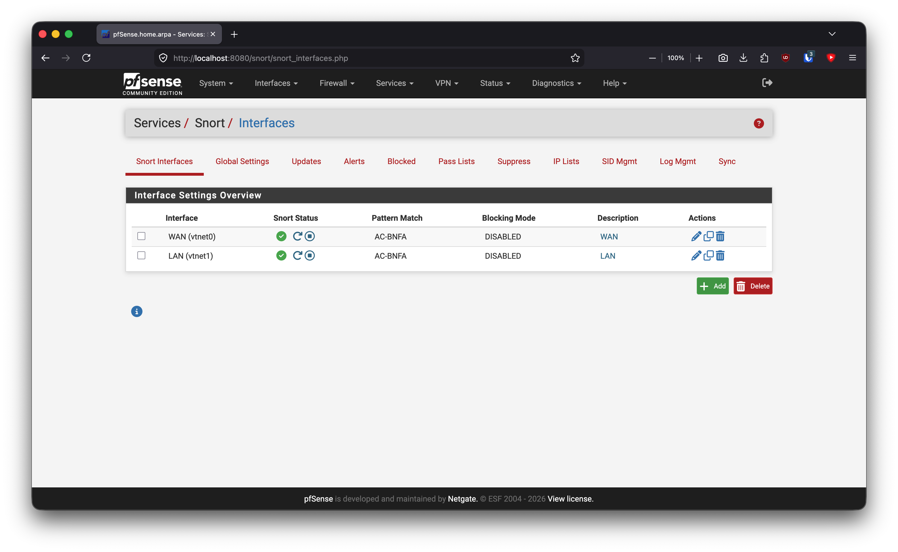The width and height of the screenshot is (898, 552).
Task: Go to the pfSense logo home
Action: tap(152, 84)
